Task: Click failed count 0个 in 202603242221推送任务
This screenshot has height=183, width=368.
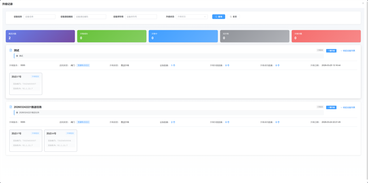Action: 227,122
